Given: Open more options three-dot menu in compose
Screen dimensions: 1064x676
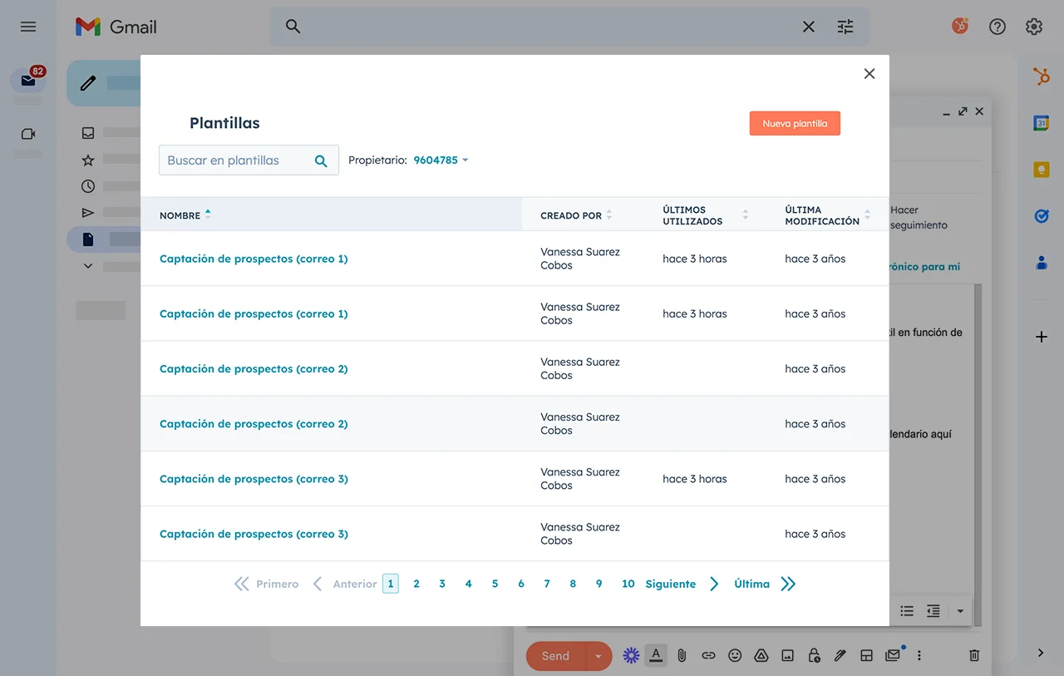Looking at the screenshot, I should point(919,656).
